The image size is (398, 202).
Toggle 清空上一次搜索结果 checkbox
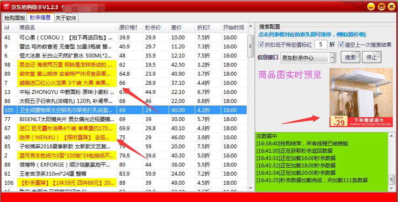tap(341, 45)
